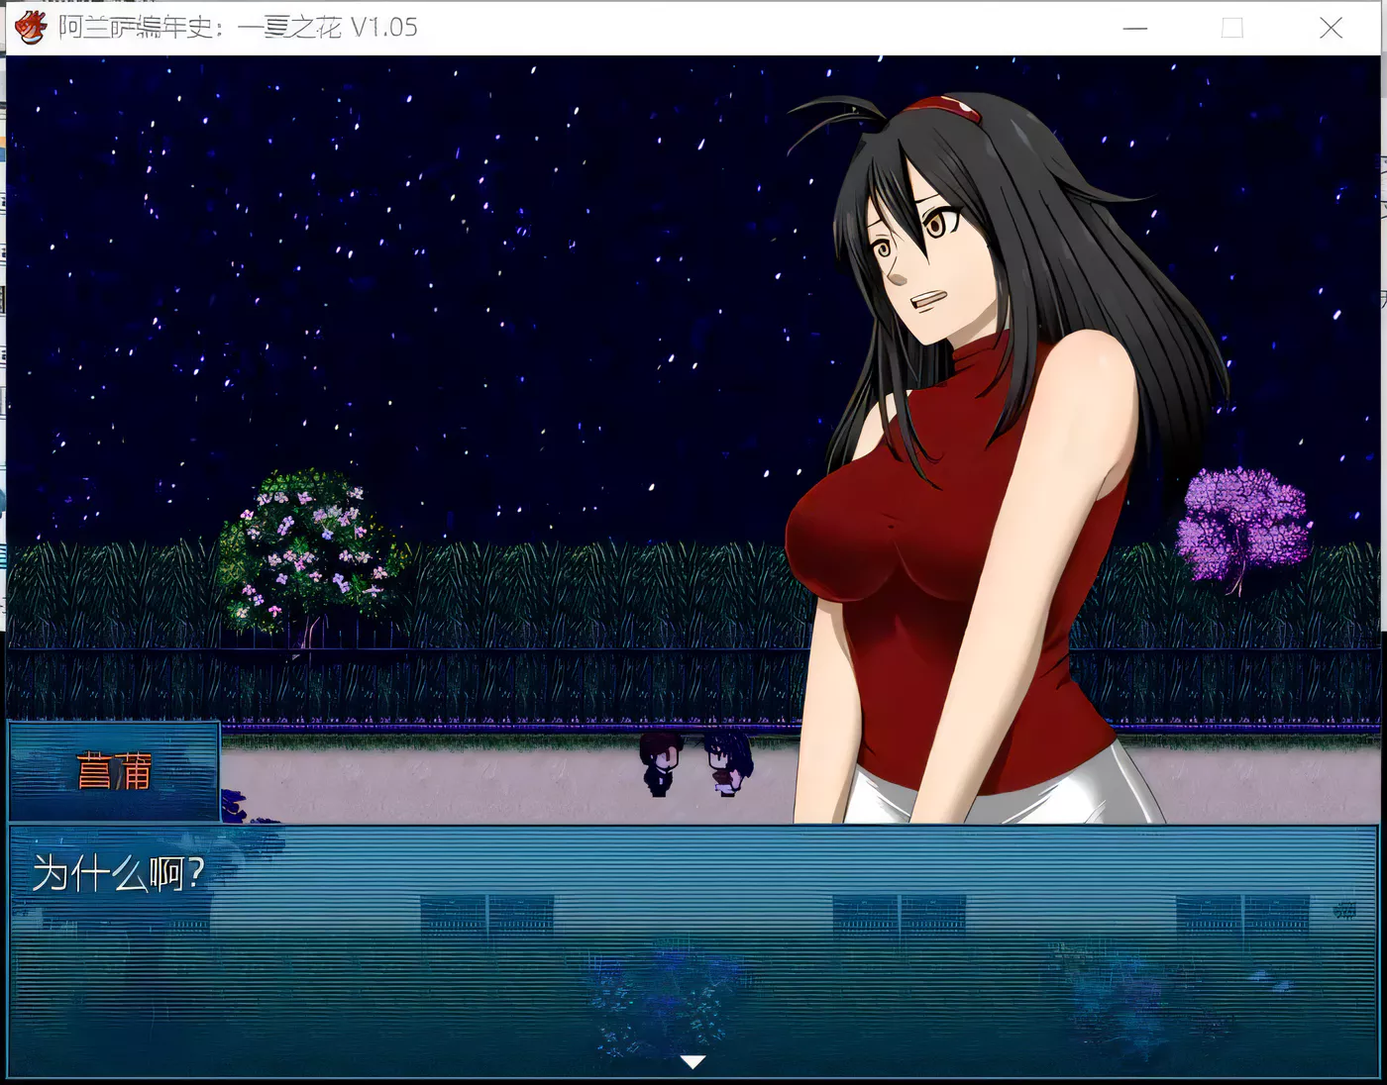The height and width of the screenshot is (1085, 1387).
Task: Click the background window edge on the left
Action: (5, 396)
